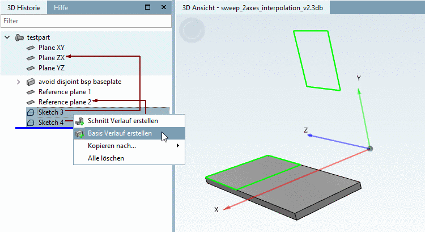425x232 pixels.
Task: Select the Plane XY icon
Action: click(31, 48)
